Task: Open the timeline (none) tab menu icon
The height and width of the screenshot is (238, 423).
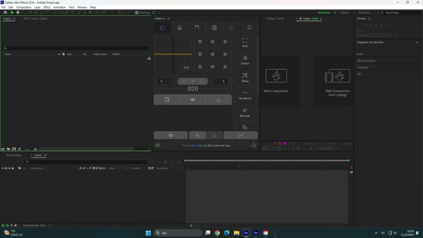Action: 45,155
